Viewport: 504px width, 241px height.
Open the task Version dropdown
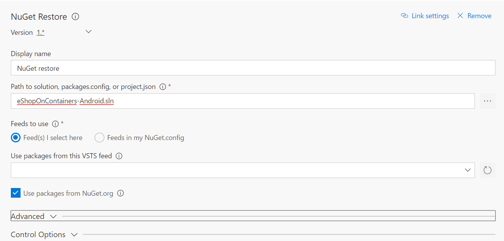(x=88, y=32)
